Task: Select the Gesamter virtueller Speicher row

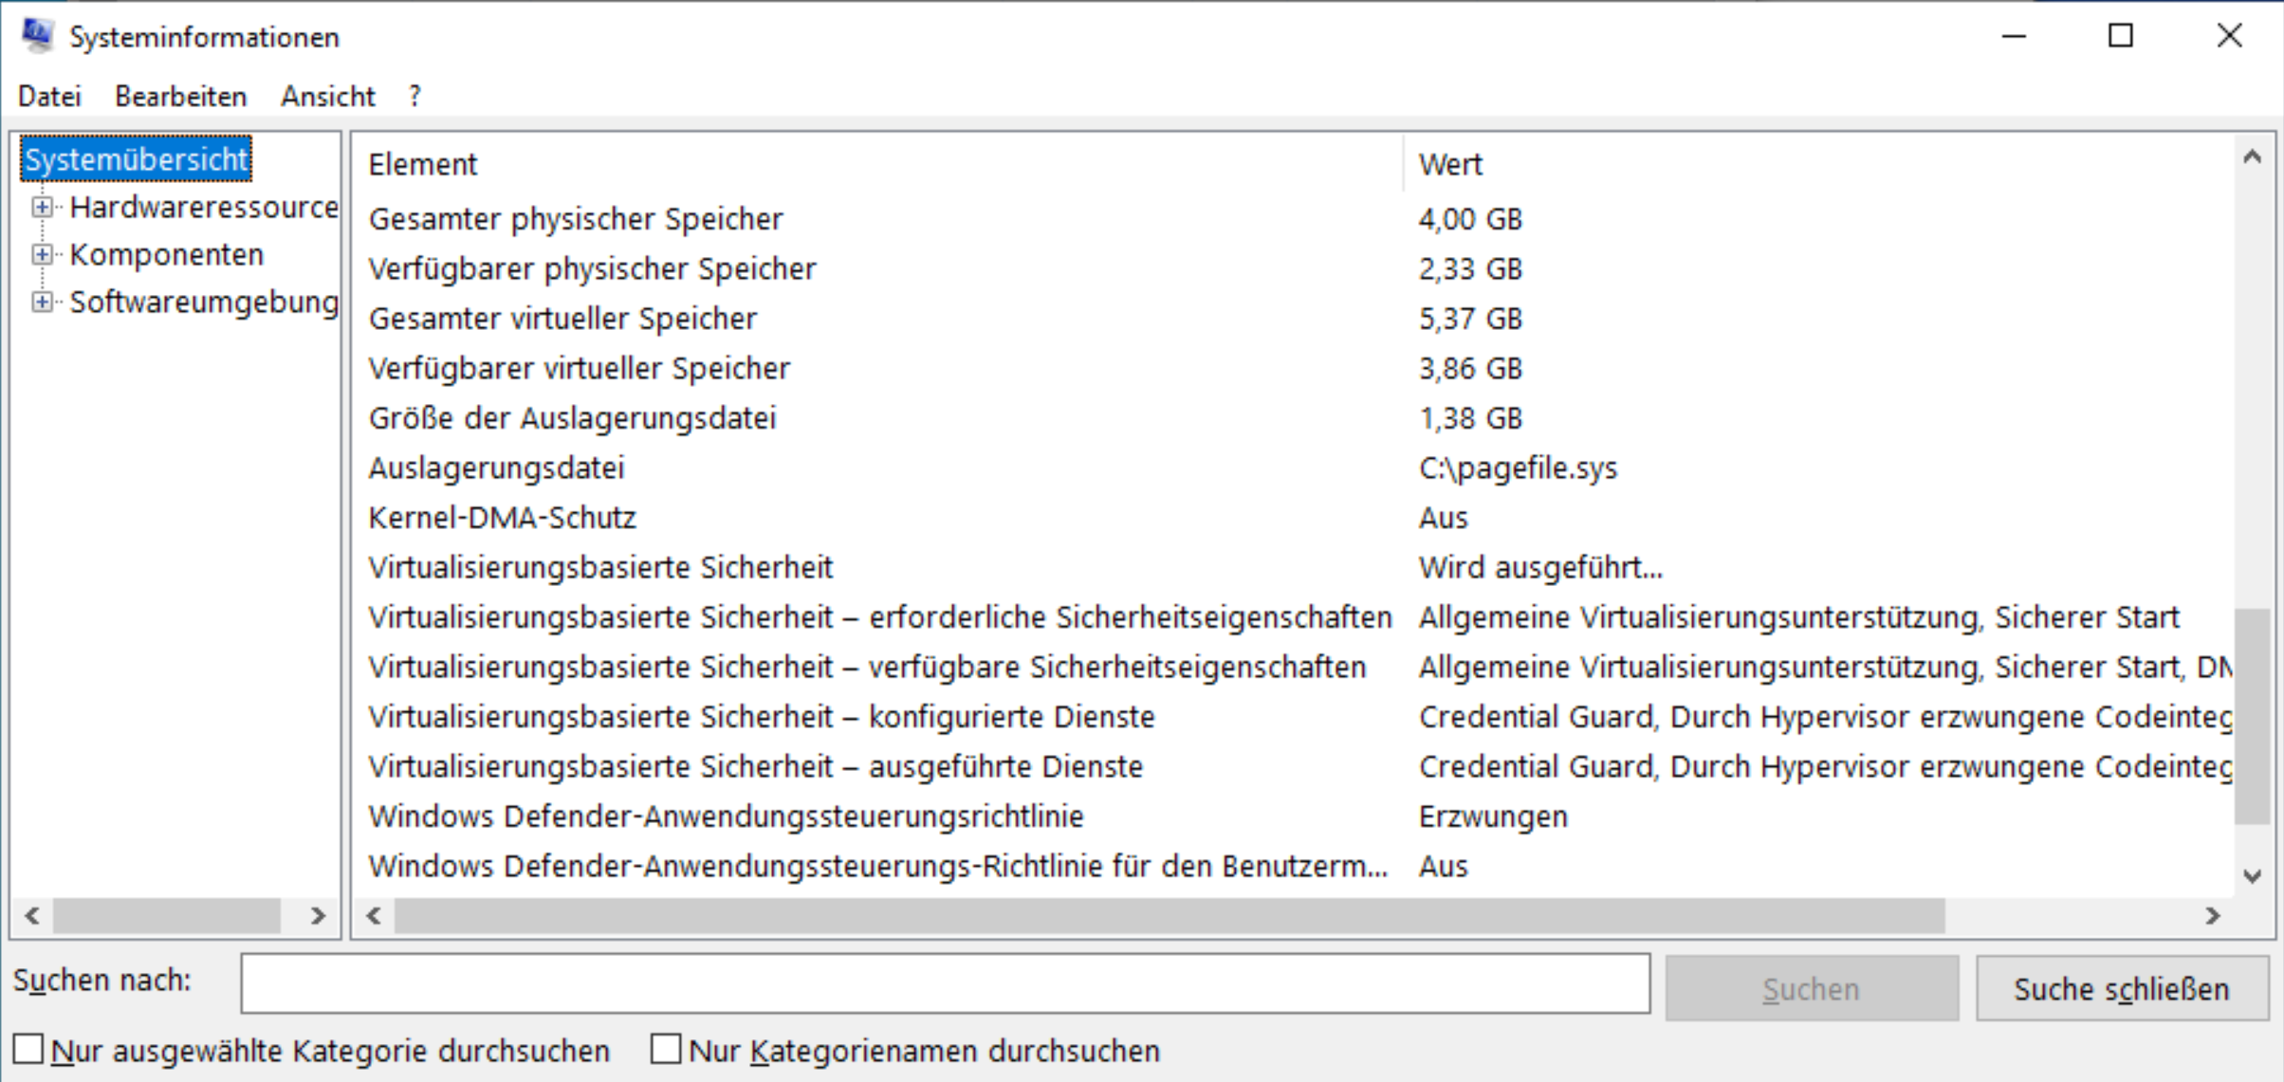Action: click(x=1294, y=319)
